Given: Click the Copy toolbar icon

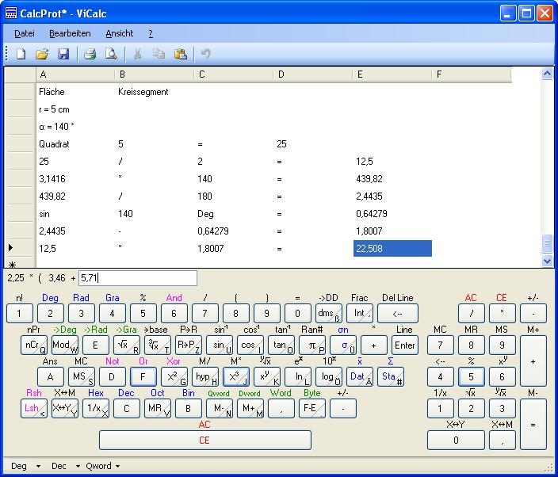Looking at the screenshot, I should [159, 54].
